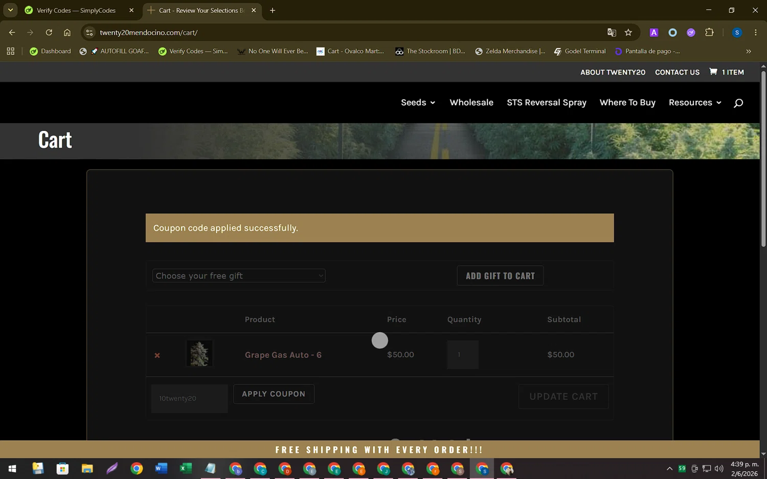This screenshot has height=479, width=767.
Task: Open the cart icon showing 1 item
Action: (x=726, y=72)
